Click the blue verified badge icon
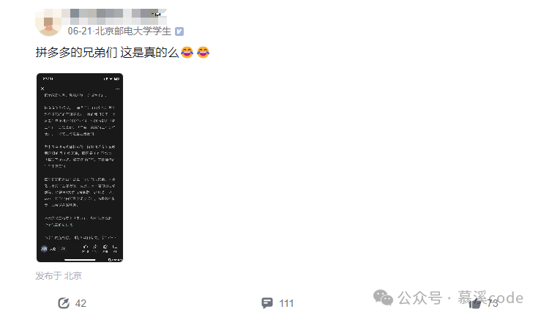Image resolution: width=541 pixels, height=320 pixels. coord(179,31)
